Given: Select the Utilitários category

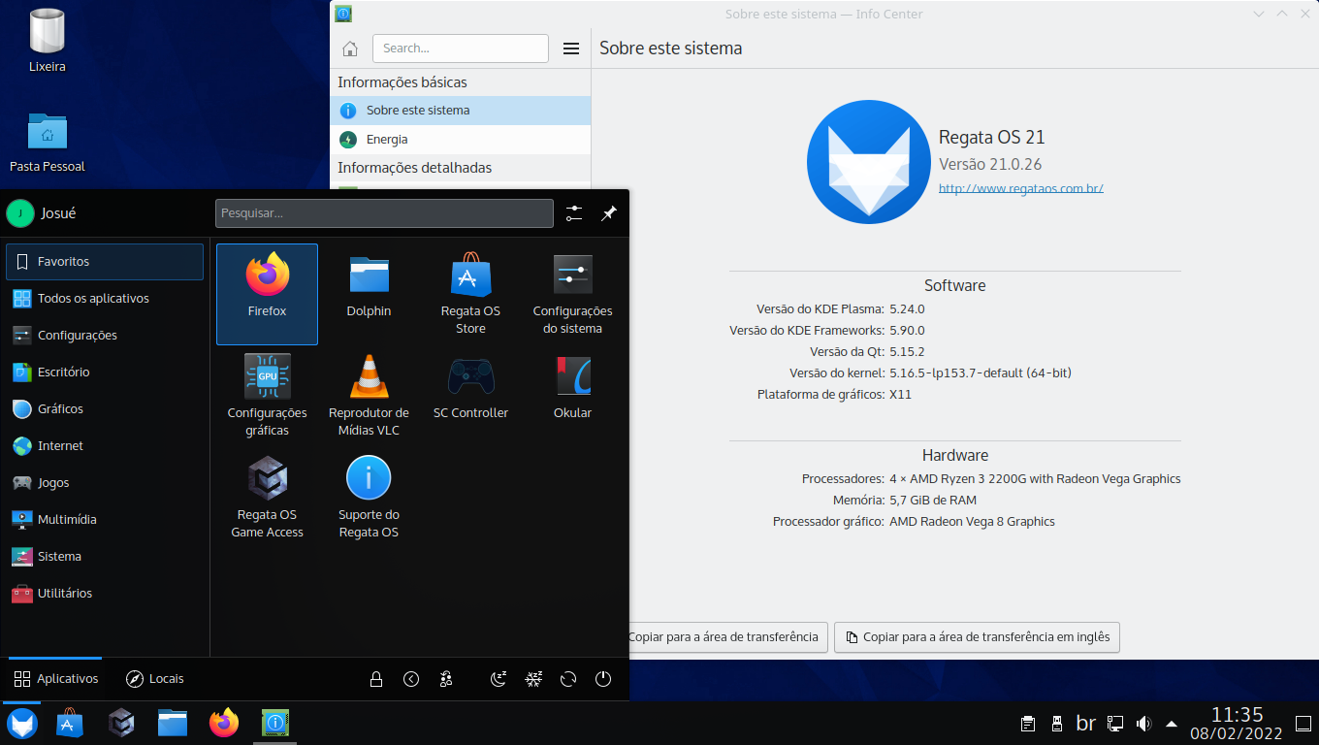Looking at the screenshot, I should tap(105, 594).
